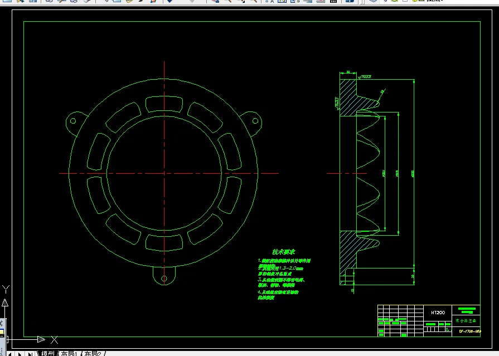This screenshot has height=356, width=499.
Task: Click the previous-tab arrow beside layout tabs
Action: [10, 354]
